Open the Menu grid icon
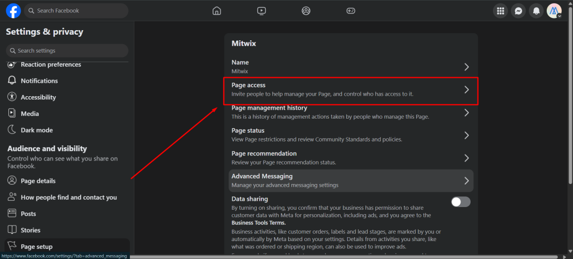 click(501, 11)
